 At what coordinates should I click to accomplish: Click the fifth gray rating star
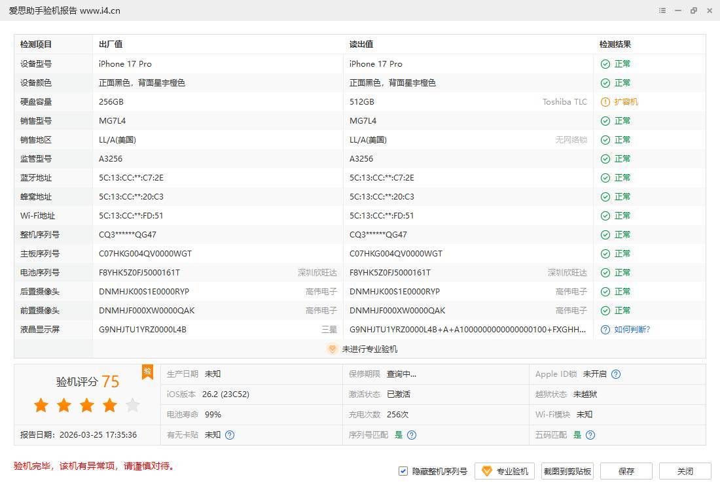[133, 406]
